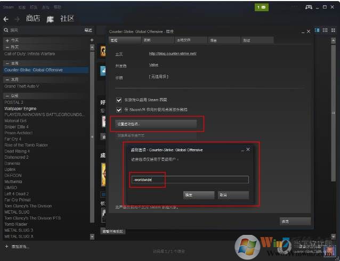340x261 pixels.
Task: Focus the library search field
Action: 45,30
